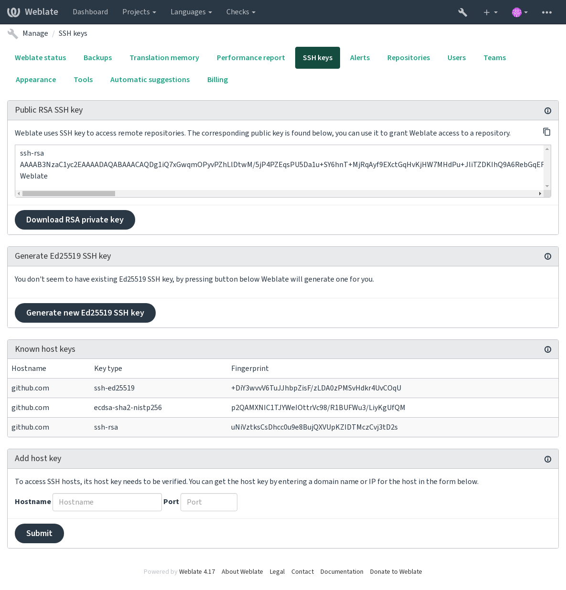The width and height of the screenshot is (566, 590).
Task: Open the user avatar menu
Action: click(520, 12)
